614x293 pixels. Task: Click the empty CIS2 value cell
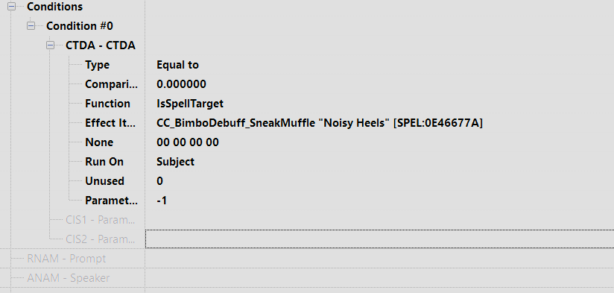(x=379, y=239)
